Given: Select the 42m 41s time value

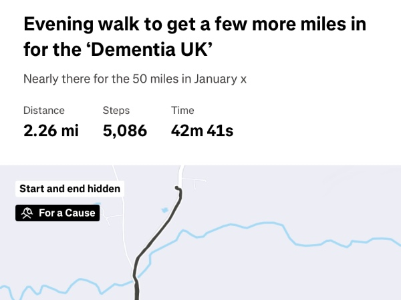Looking at the screenshot, I should pos(202,131).
